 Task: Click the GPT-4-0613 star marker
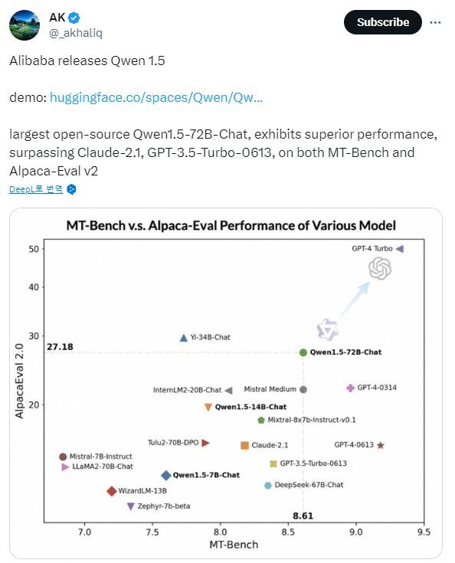(x=381, y=445)
